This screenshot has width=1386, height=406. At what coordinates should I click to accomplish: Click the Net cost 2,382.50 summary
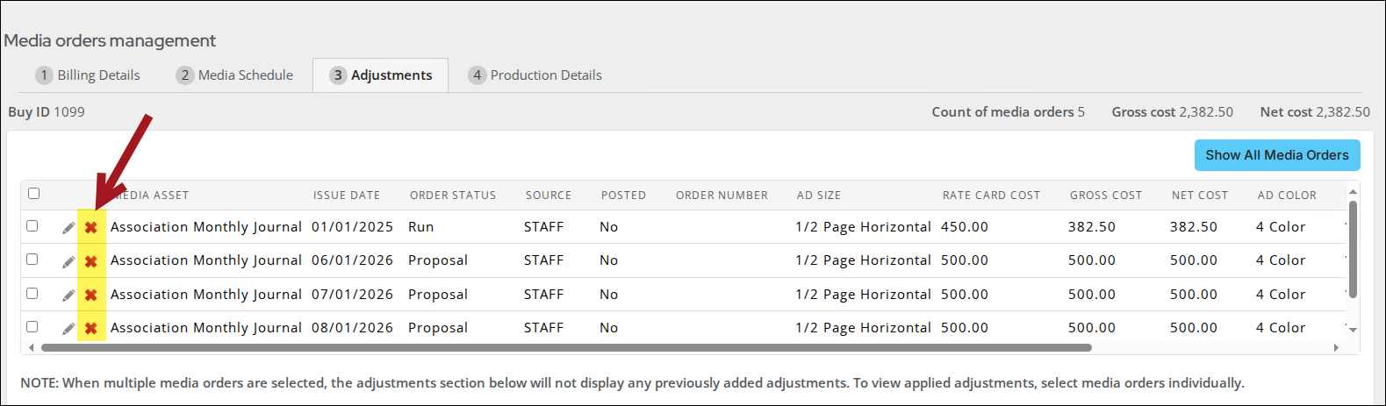(x=1315, y=112)
